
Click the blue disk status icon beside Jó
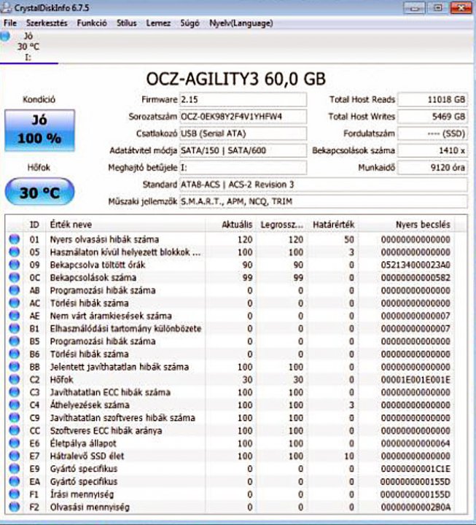[5, 36]
